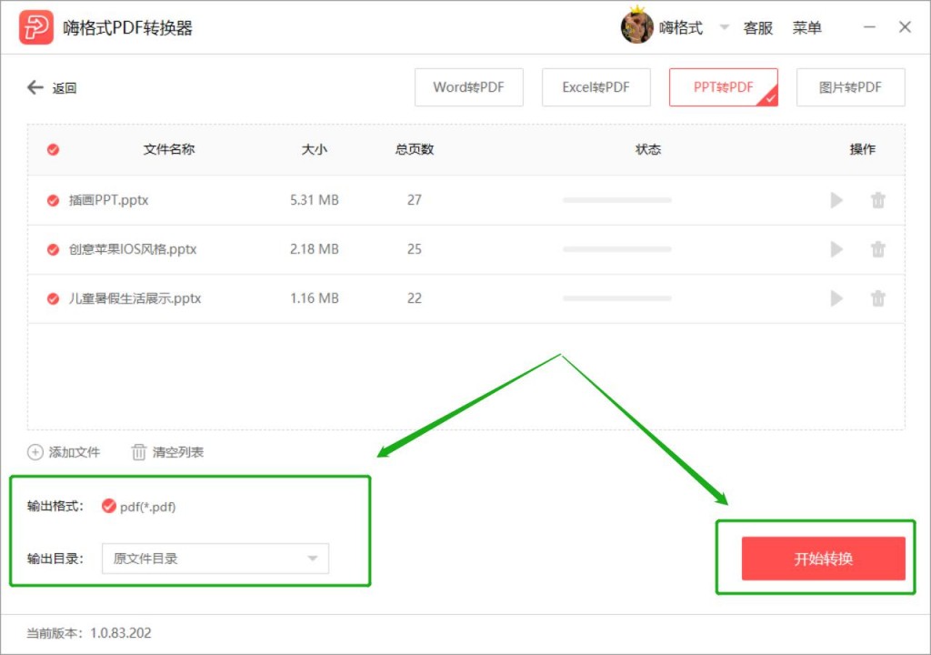Screen dimensions: 931x655
Task: Click the progress bar for 插画PPT.pptx
Action: pyautogui.click(x=617, y=200)
